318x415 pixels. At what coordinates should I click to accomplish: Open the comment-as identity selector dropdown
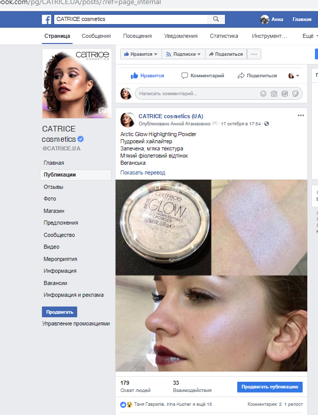293,76
